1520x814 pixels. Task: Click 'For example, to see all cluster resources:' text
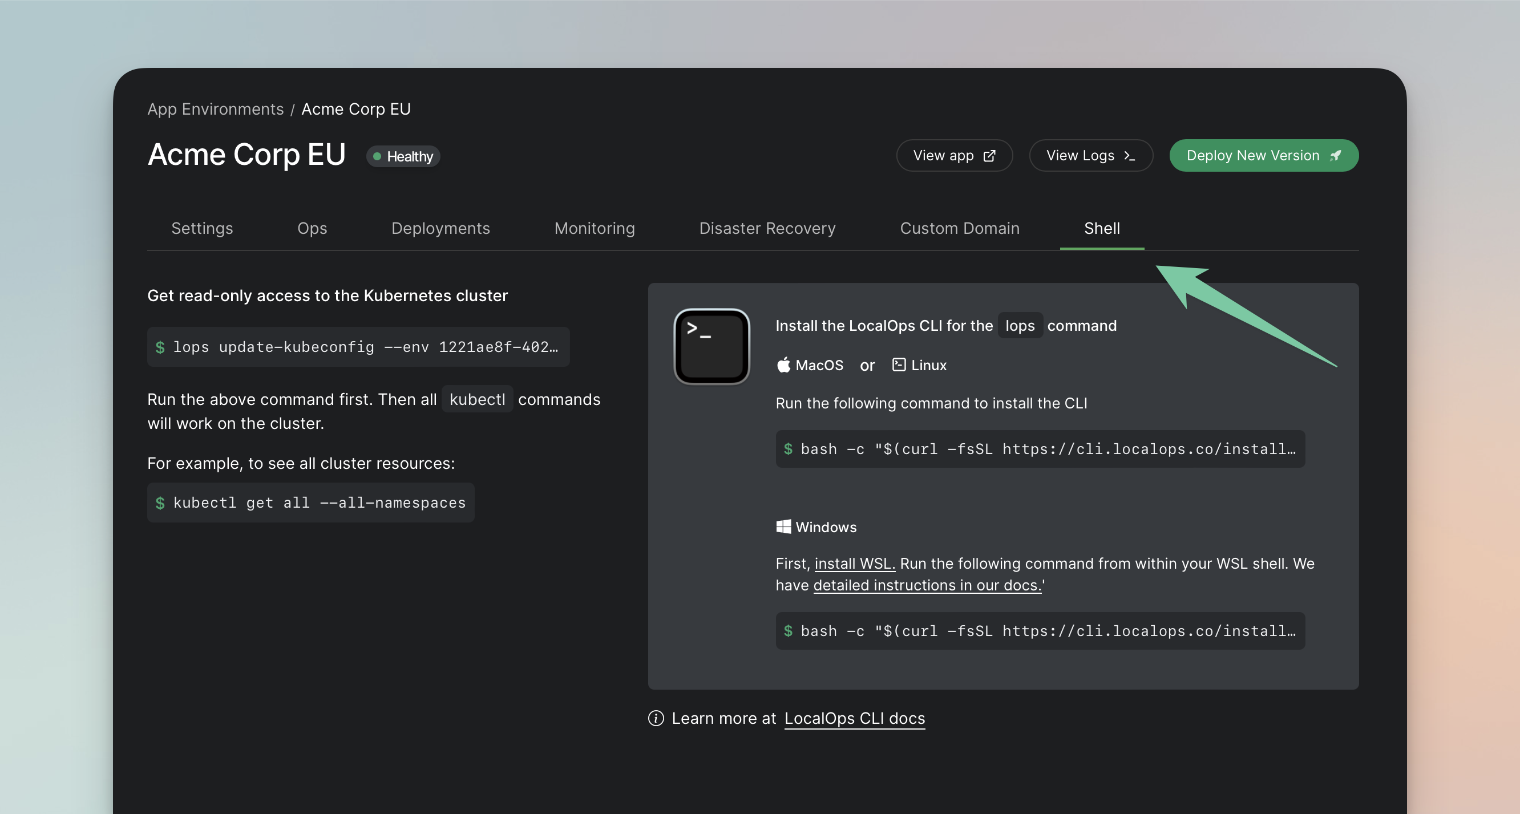coord(301,463)
